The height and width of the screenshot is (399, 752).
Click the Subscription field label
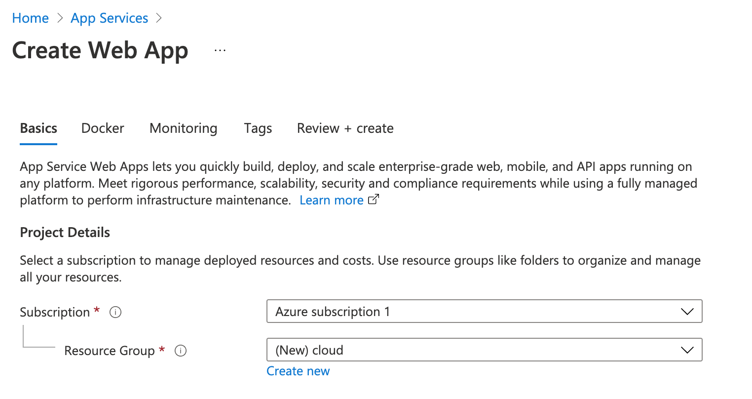(x=55, y=312)
